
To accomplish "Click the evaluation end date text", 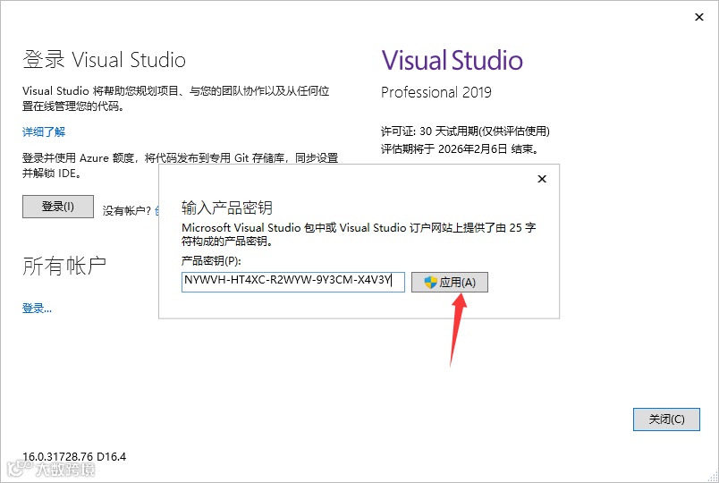I will click(x=460, y=149).
